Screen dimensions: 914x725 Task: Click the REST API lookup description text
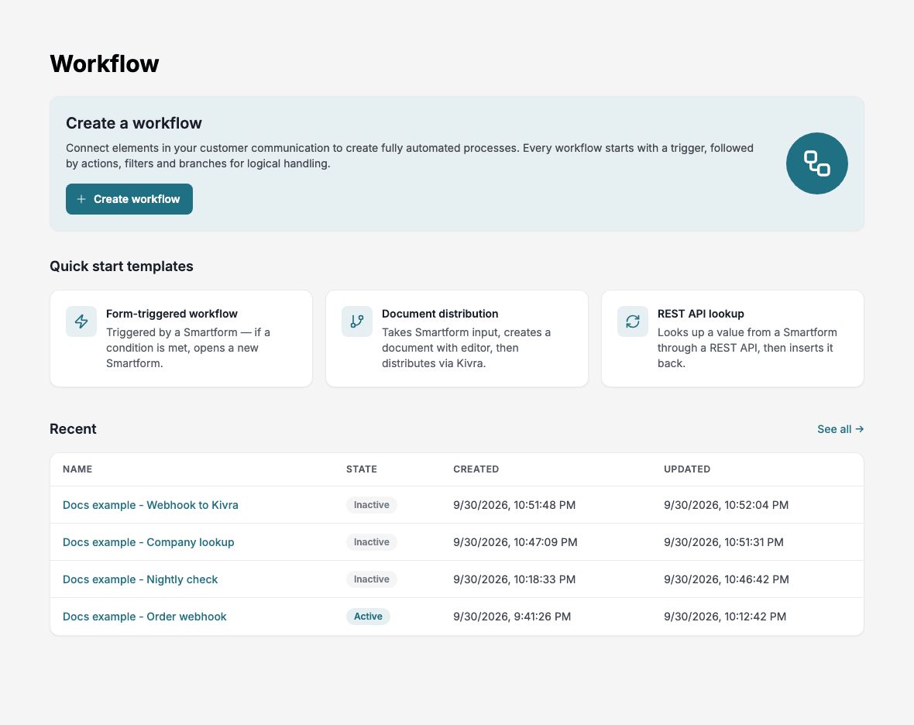[x=747, y=348]
